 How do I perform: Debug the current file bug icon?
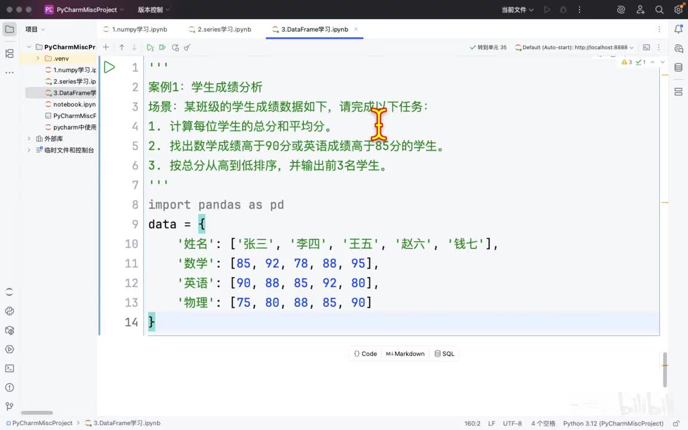[x=563, y=10]
